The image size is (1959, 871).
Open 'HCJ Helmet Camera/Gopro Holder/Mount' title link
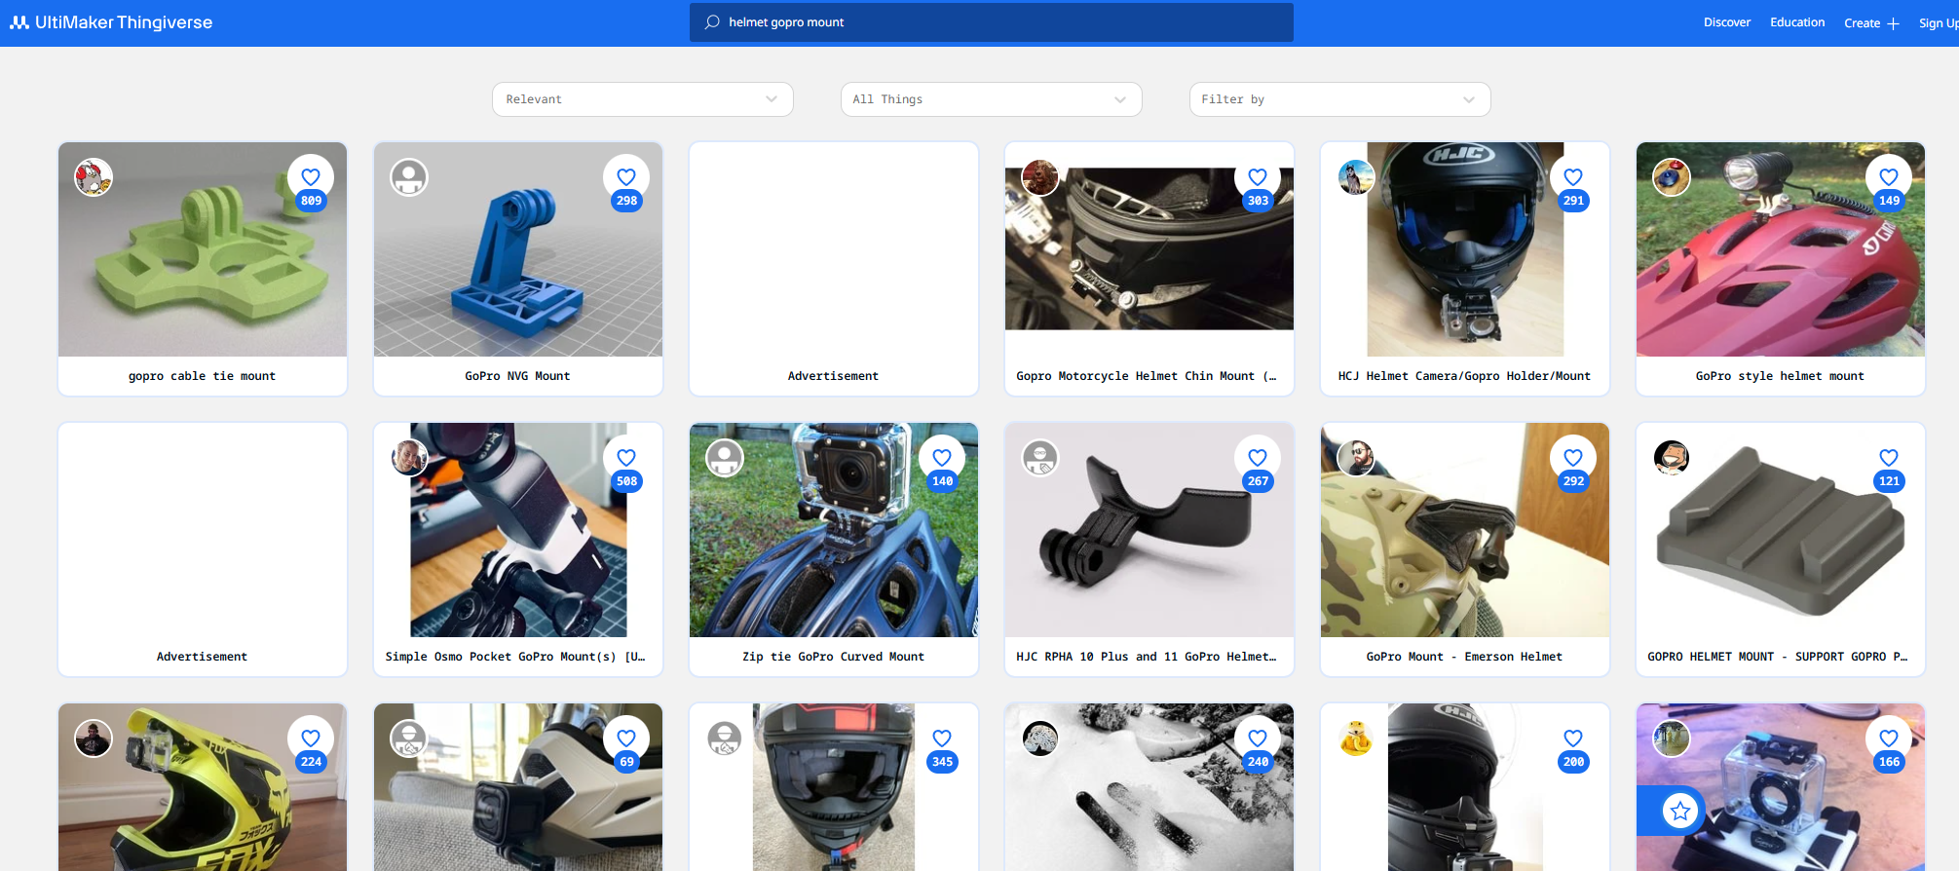1464,376
